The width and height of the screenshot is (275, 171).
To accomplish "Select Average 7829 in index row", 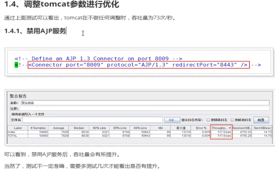I will click(59, 132).
